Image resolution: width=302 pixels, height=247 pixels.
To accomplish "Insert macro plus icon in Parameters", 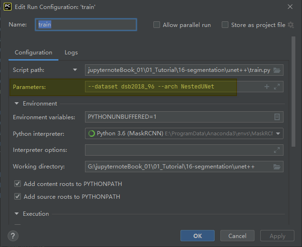I will [267, 87].
